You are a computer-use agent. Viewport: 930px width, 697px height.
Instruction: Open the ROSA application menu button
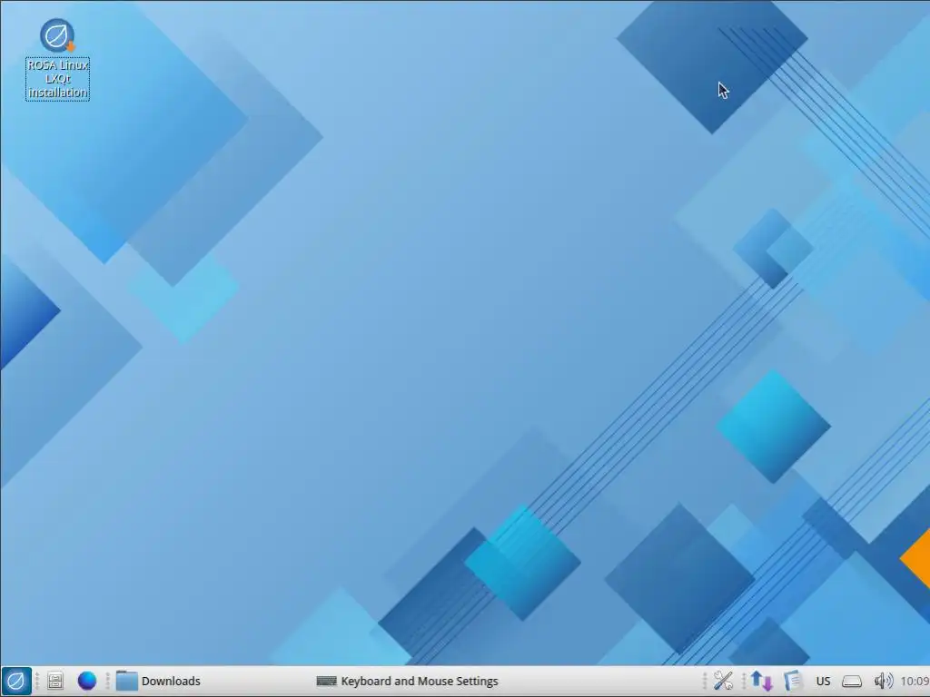point(16,681)
